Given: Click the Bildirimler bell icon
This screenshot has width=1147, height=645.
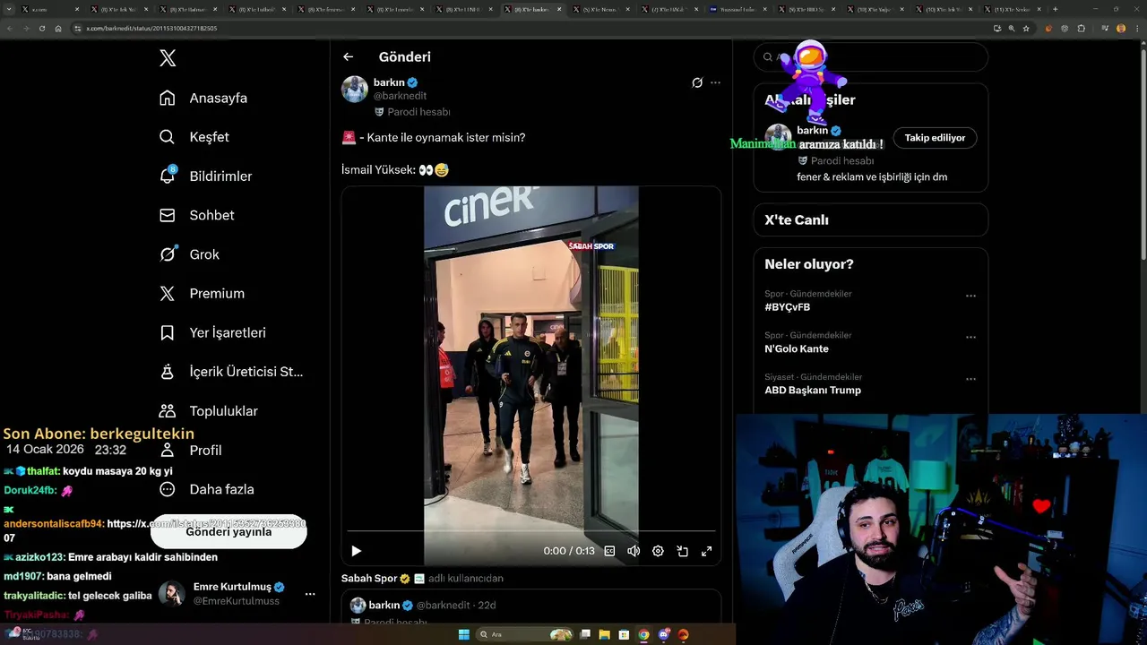Looking at the screenshot, I should coord(168,176).
